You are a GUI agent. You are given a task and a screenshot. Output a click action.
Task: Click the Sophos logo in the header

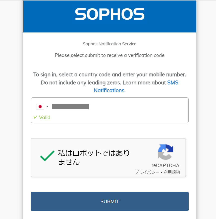110,14
